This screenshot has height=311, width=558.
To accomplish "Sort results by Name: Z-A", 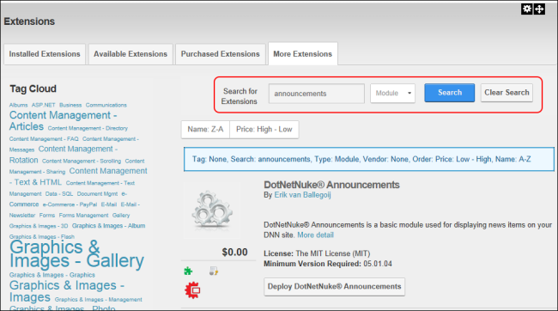I will [x=205, y=130].
